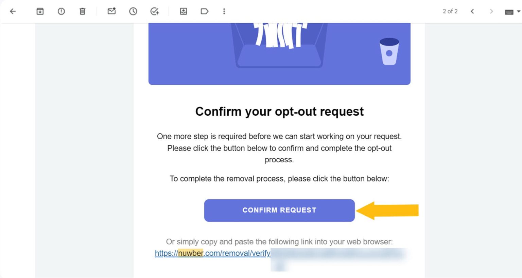The width and height of the screenshot is (522, 278).
Task: Click the CONFIRM REQUEST button
Action: [279, 210]
